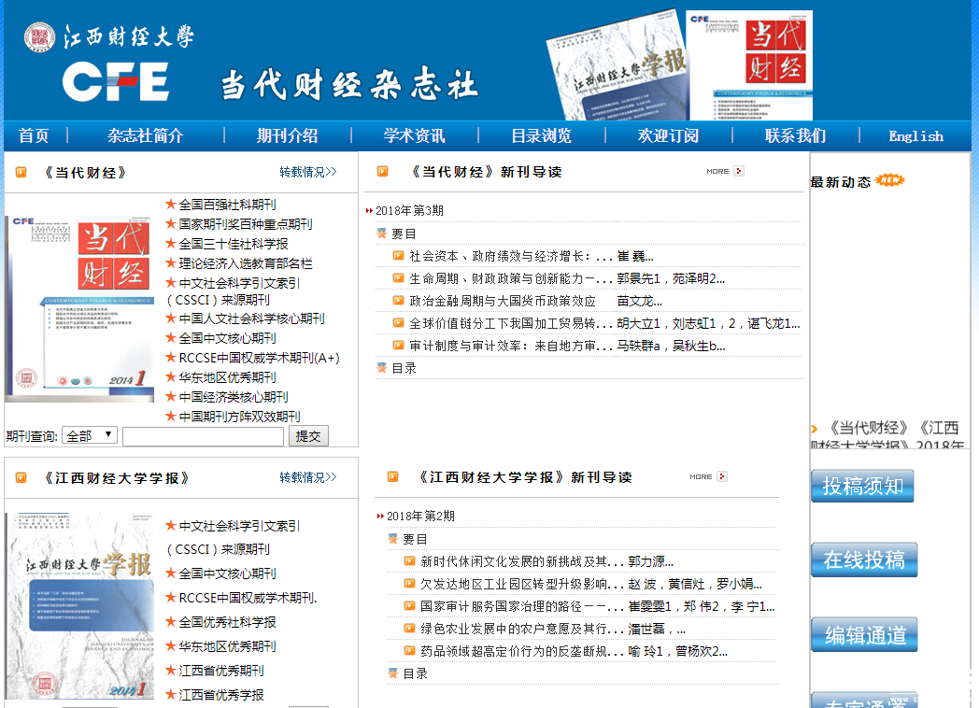Screen dimensions: 979x708
Task: Open the 首页 home menu item
Action: click(x=34, y=135)
